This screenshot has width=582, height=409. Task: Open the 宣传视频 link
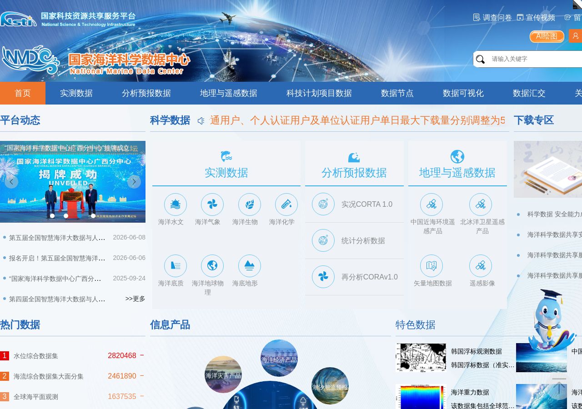tap(536, 17)
